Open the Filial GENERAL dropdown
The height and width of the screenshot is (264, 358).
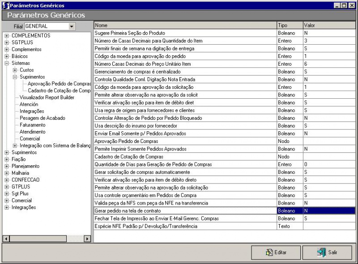[71, 26]
